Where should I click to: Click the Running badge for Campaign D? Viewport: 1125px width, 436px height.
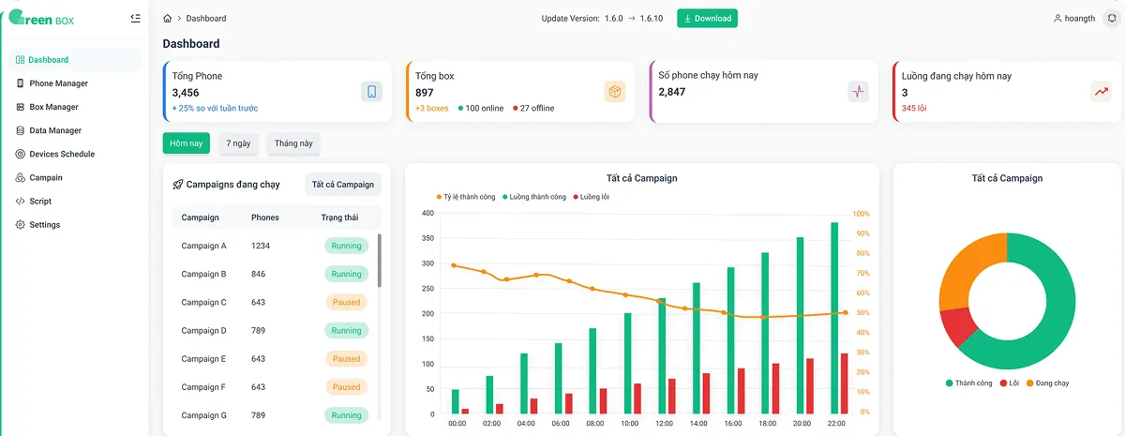(346, 330)
